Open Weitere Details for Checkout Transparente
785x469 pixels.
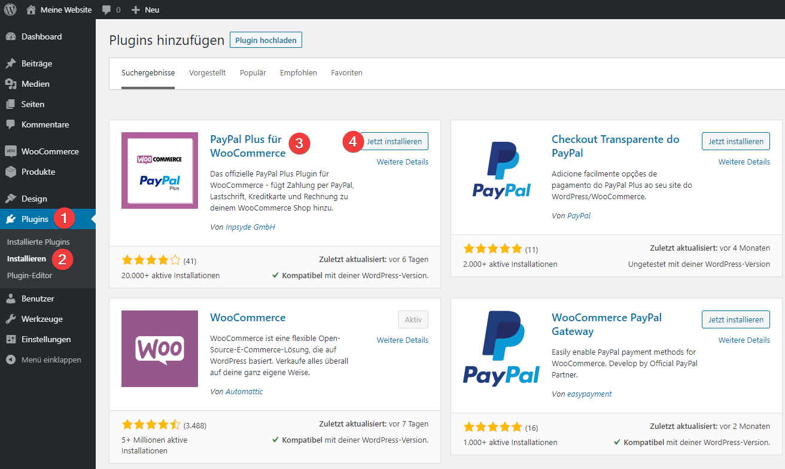[x=744, y=162]
